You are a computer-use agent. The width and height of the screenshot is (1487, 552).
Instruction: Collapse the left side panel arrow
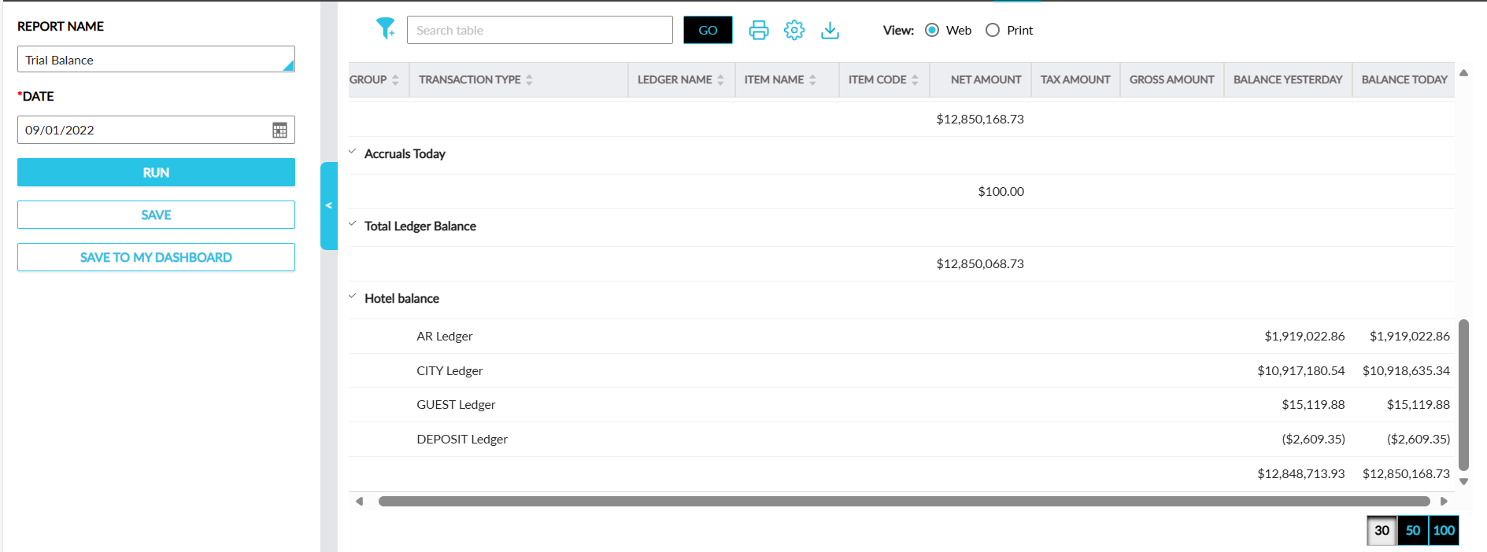click(x=329, y=206)
